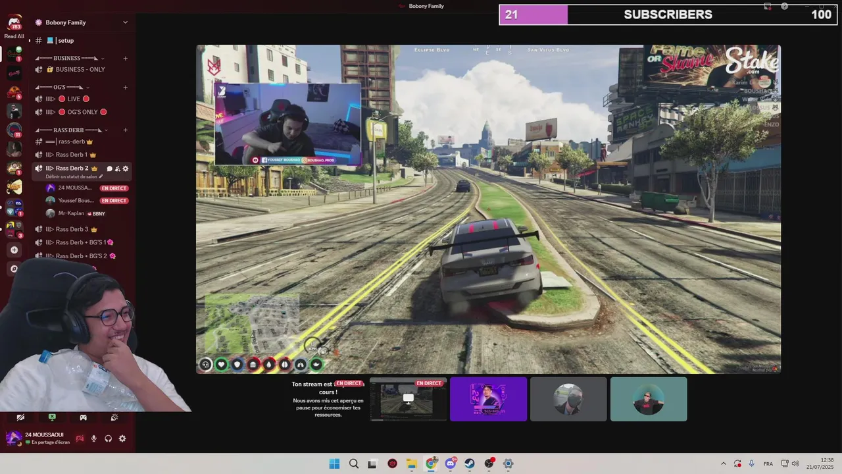Open user settings gear icon
The height and width of the screenshot is (474, 842).
click(x=122, y=438)
